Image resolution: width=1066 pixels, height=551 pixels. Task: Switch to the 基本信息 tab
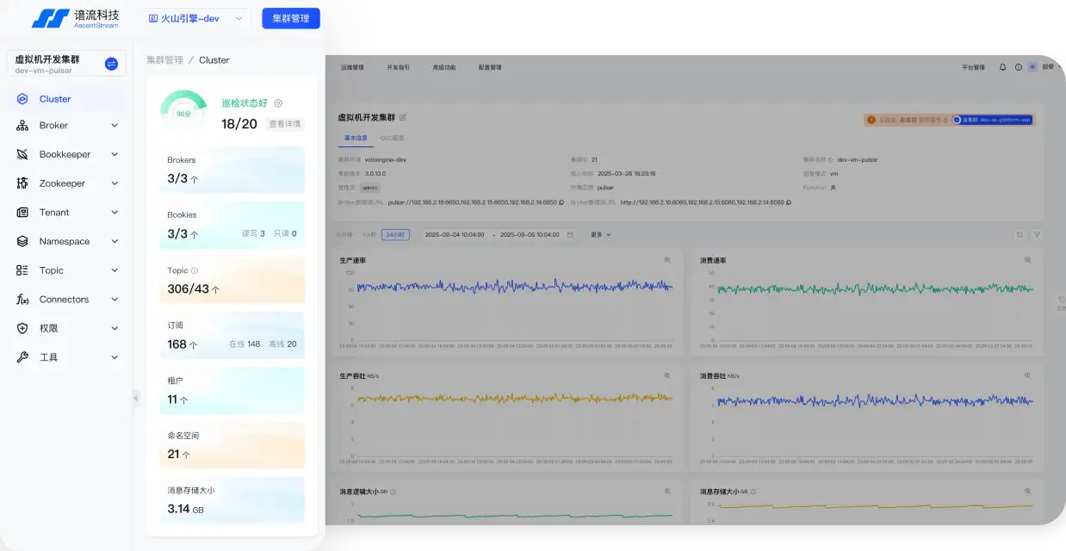point(356,138)
